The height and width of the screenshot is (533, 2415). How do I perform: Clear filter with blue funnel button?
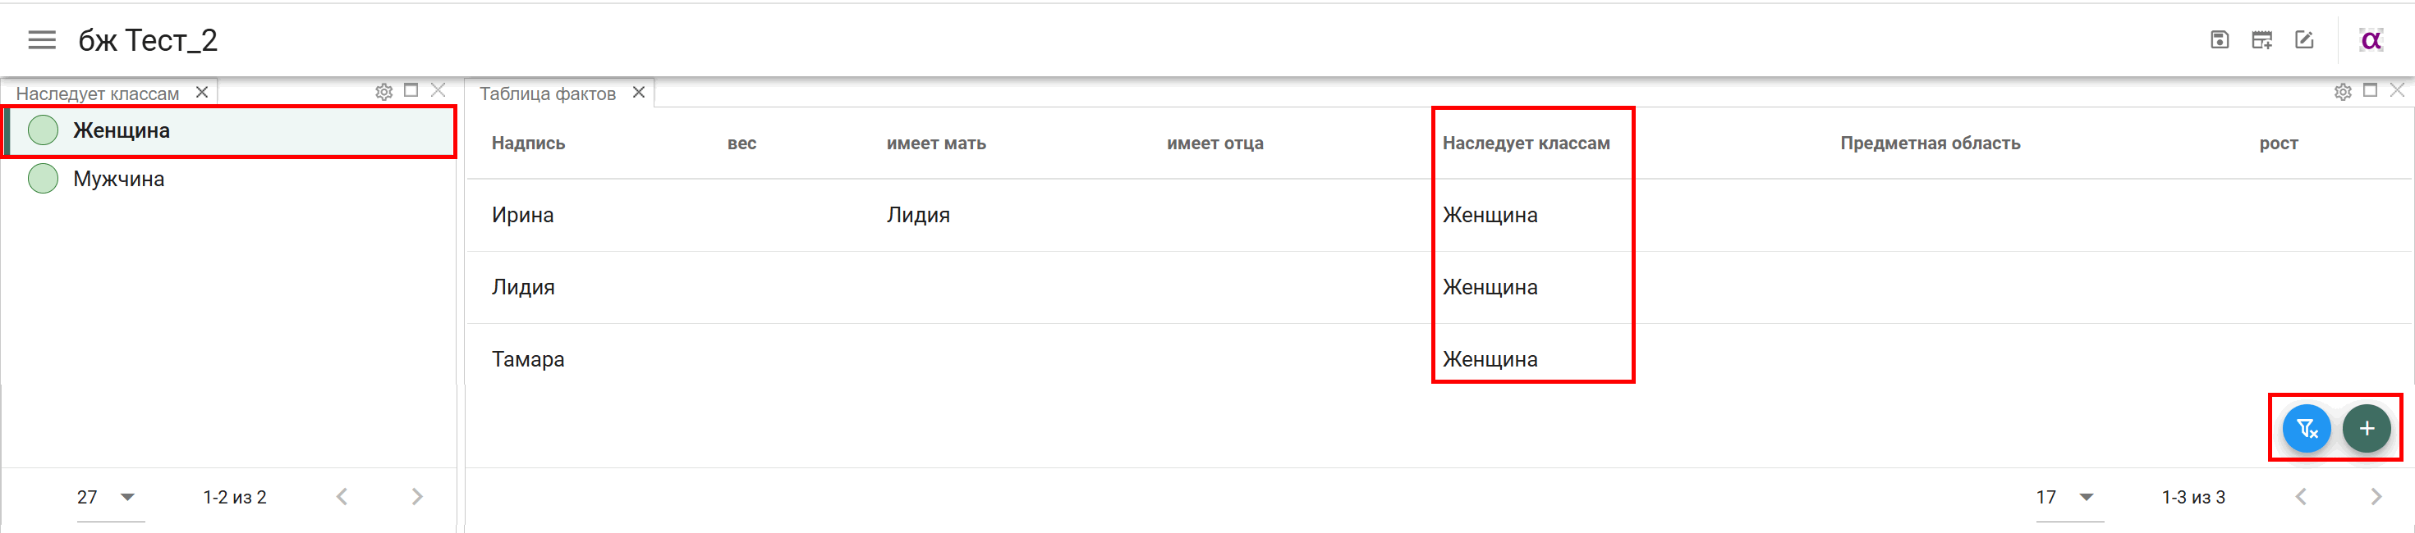coord(2307,429)
